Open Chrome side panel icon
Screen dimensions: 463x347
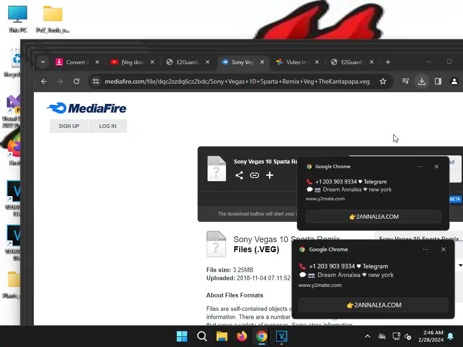[438, 81]
